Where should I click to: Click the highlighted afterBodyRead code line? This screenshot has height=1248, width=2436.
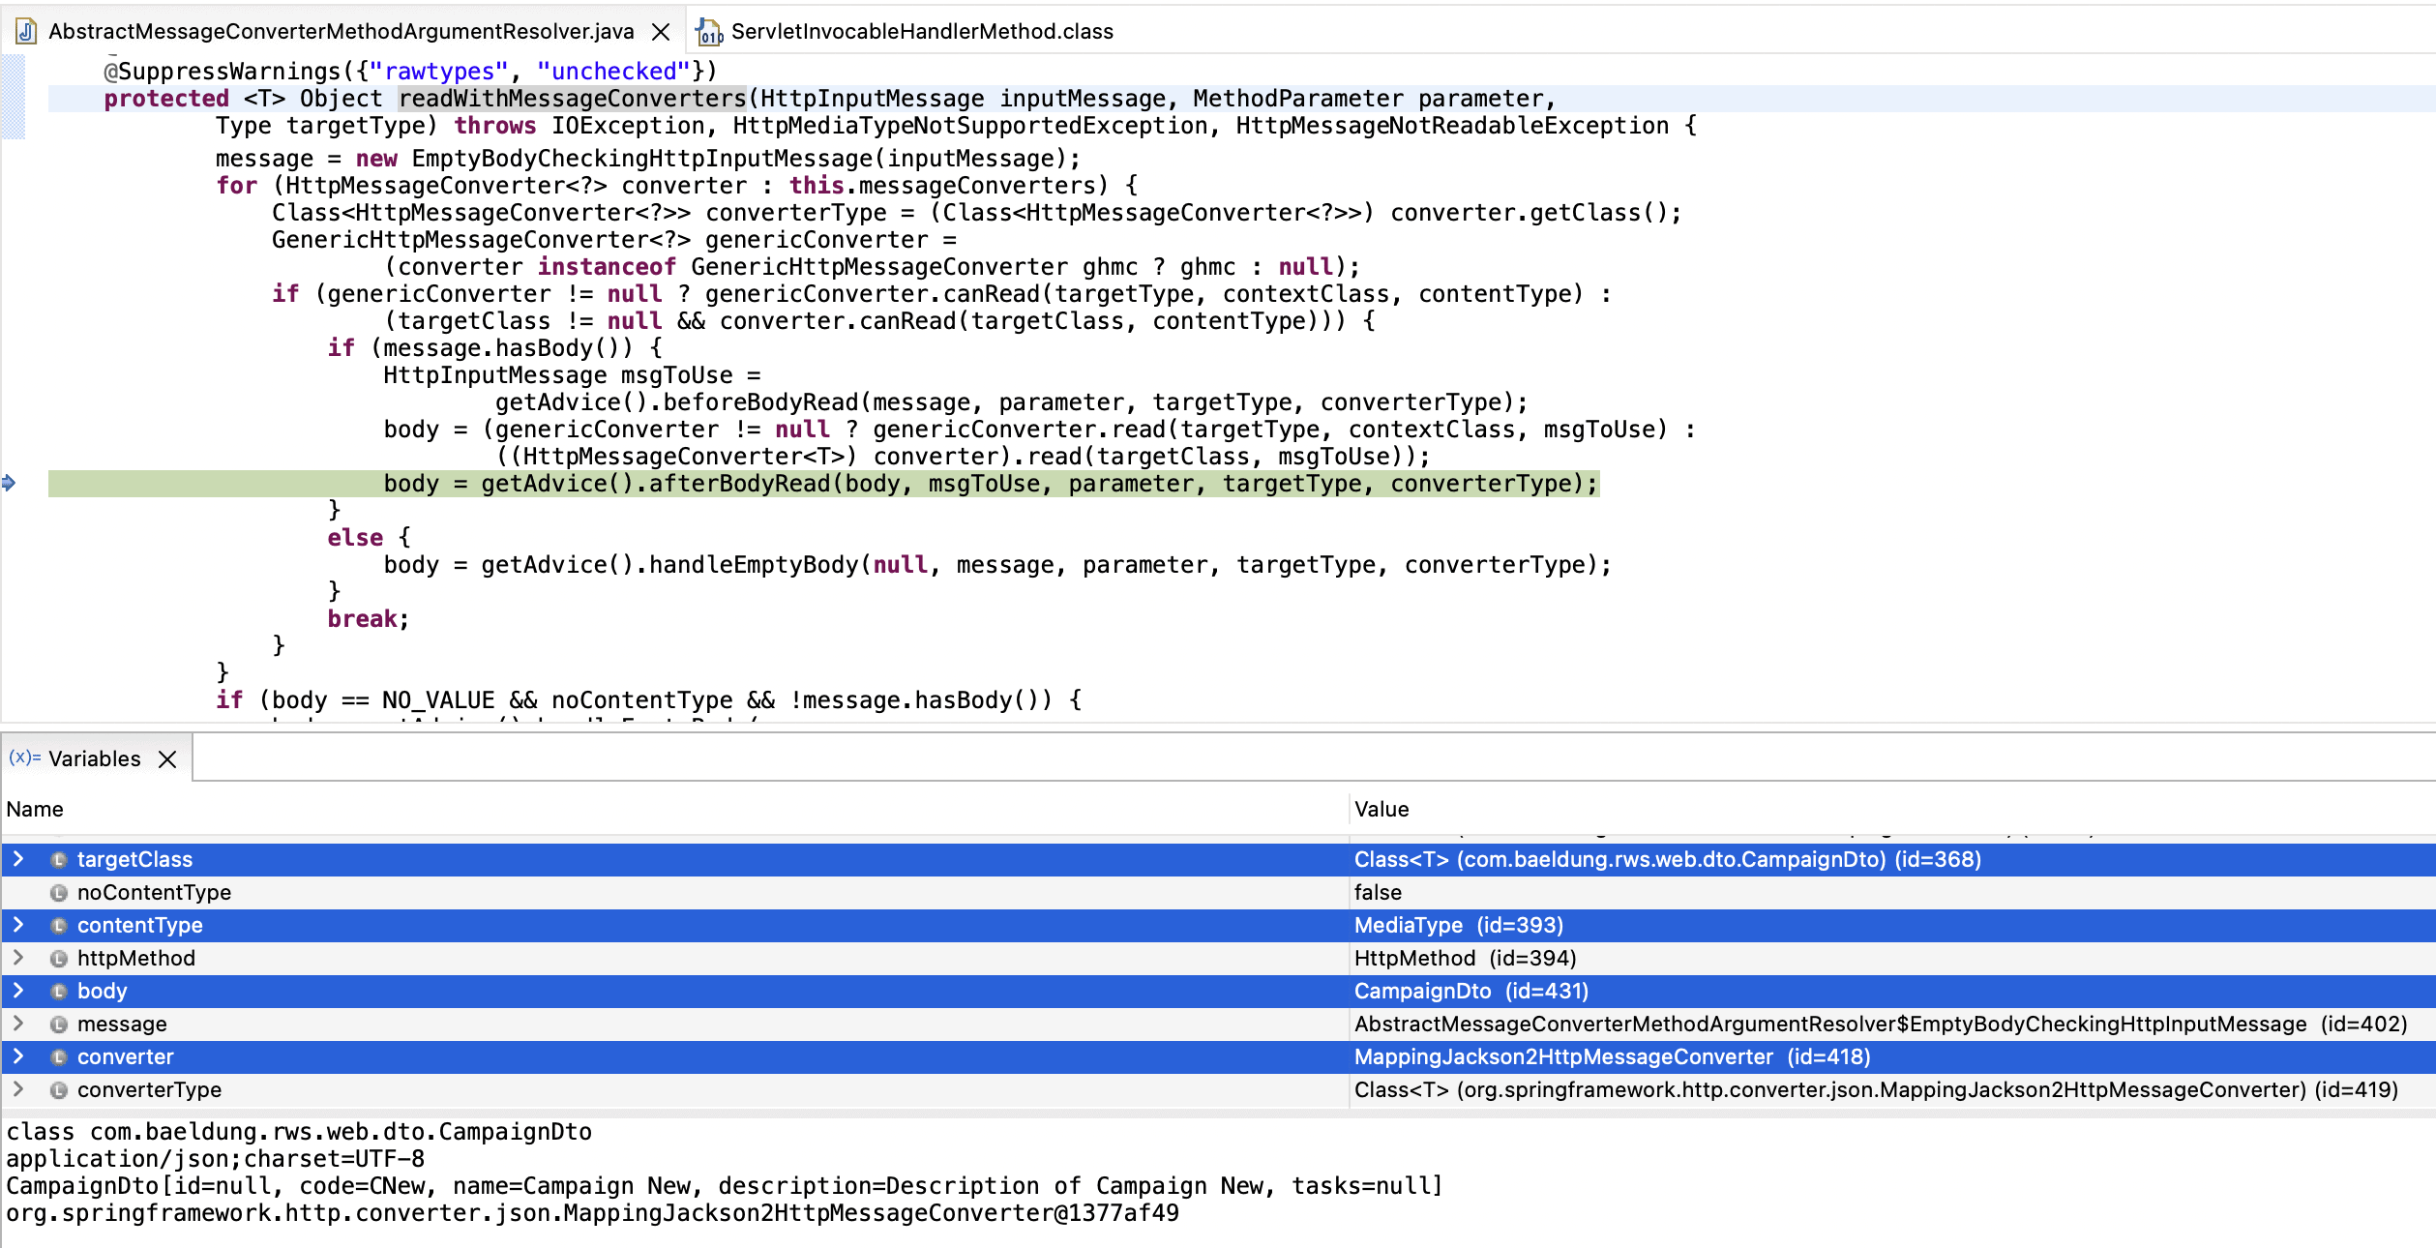pyautogui.click(x=989, y=484)
